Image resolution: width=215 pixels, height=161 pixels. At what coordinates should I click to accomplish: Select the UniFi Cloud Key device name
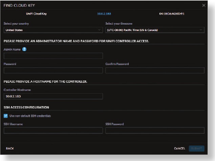pyautogui.click(x=36, y=14)
